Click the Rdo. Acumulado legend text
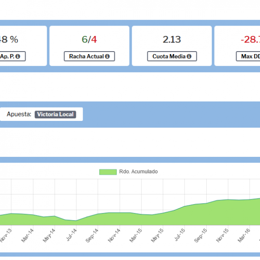 139,172
